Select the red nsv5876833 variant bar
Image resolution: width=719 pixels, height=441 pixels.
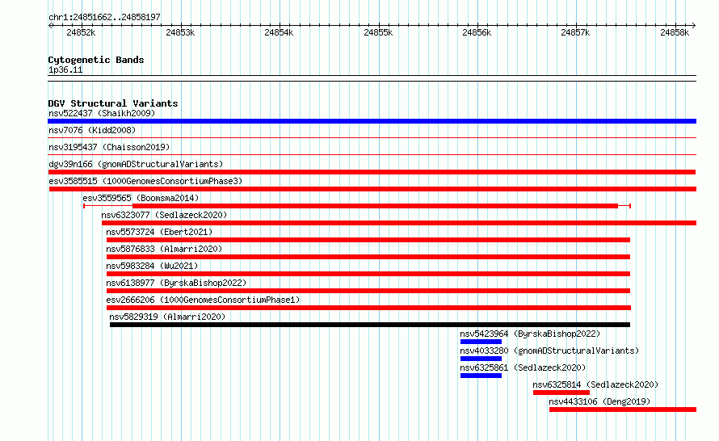368,257
